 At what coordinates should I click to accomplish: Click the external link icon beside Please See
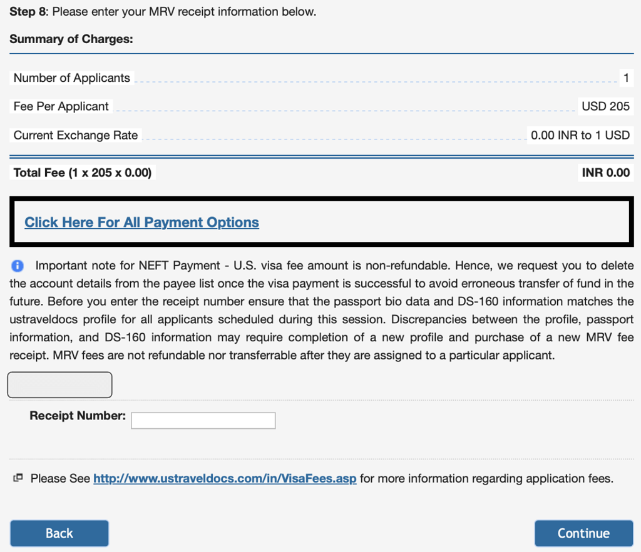18,478
